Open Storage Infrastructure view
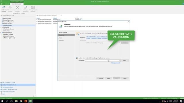184x103 pixels. coord(9,90)
